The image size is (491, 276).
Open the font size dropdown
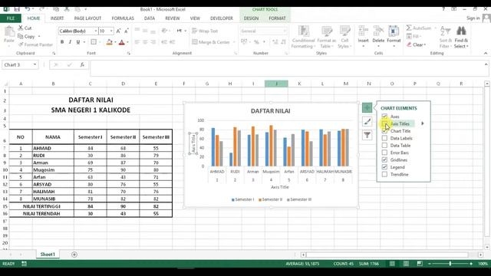click(x=111, y=31)
